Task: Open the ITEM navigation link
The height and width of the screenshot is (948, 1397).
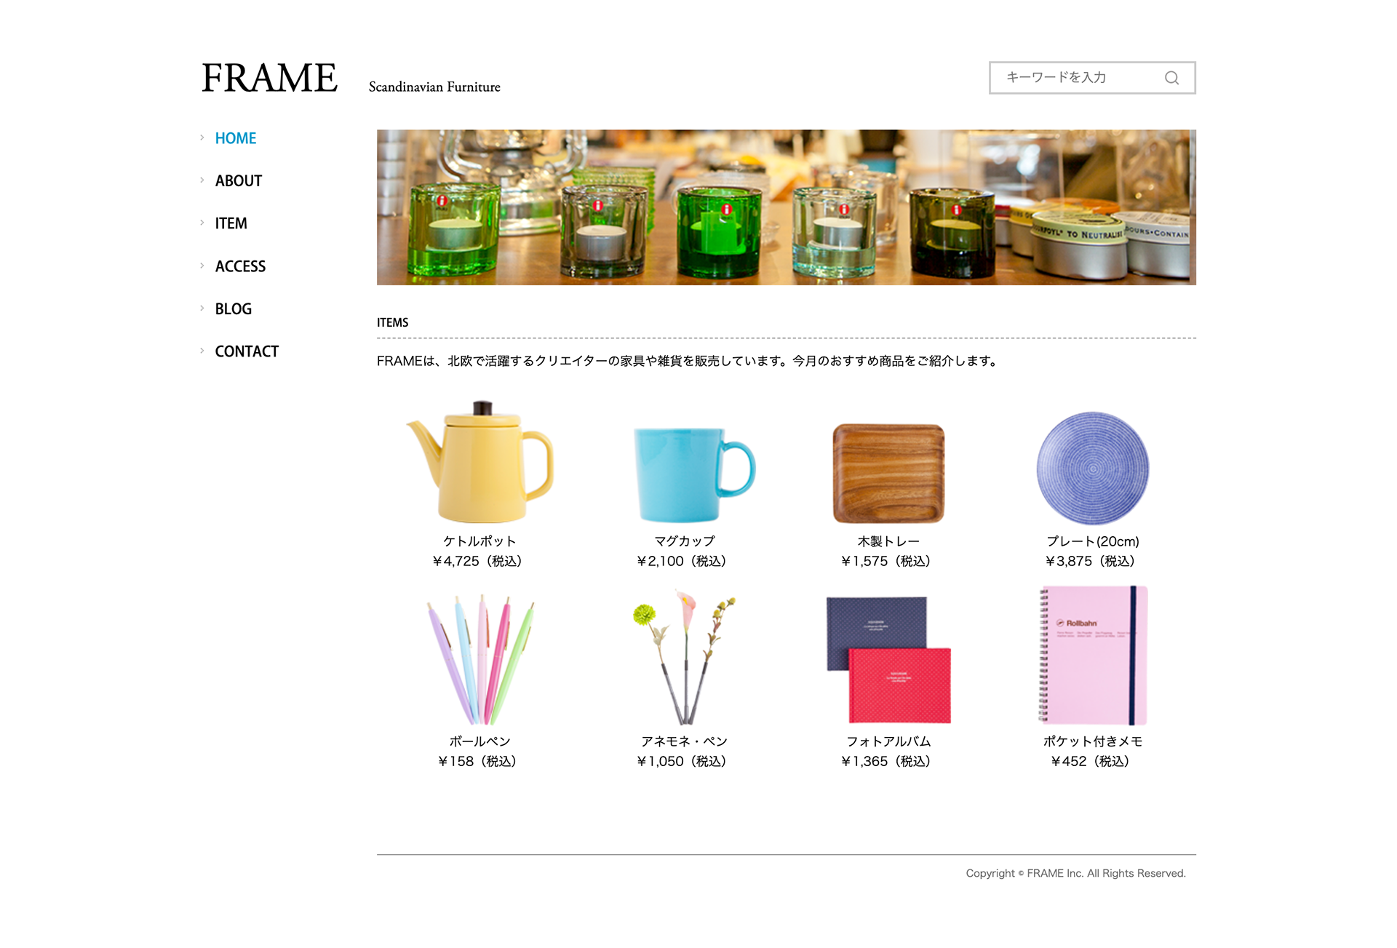Action: [231, 223]
